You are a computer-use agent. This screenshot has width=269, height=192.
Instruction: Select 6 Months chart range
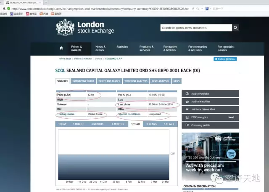(118, 124)
